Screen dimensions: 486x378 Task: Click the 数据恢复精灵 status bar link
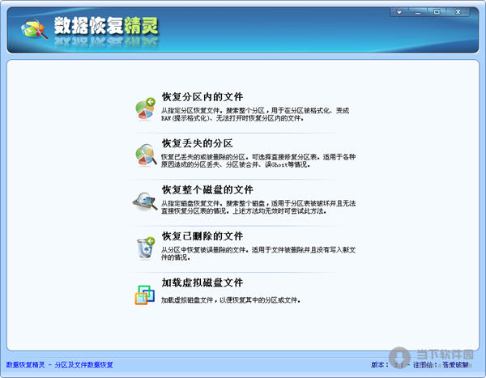click(59, 365)
